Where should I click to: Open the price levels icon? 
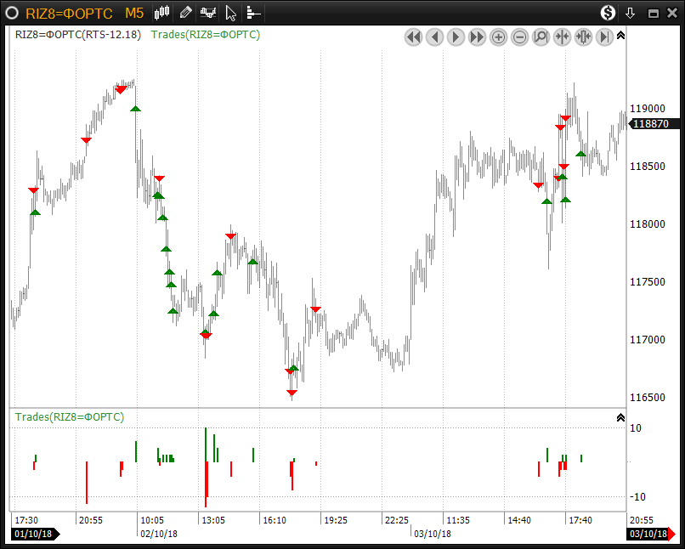point(252,13)
